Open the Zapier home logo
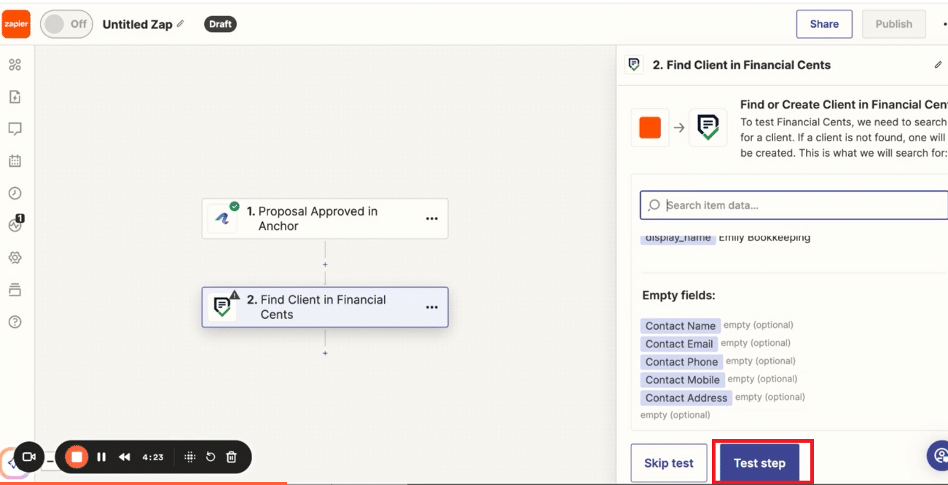 [16, 24]
